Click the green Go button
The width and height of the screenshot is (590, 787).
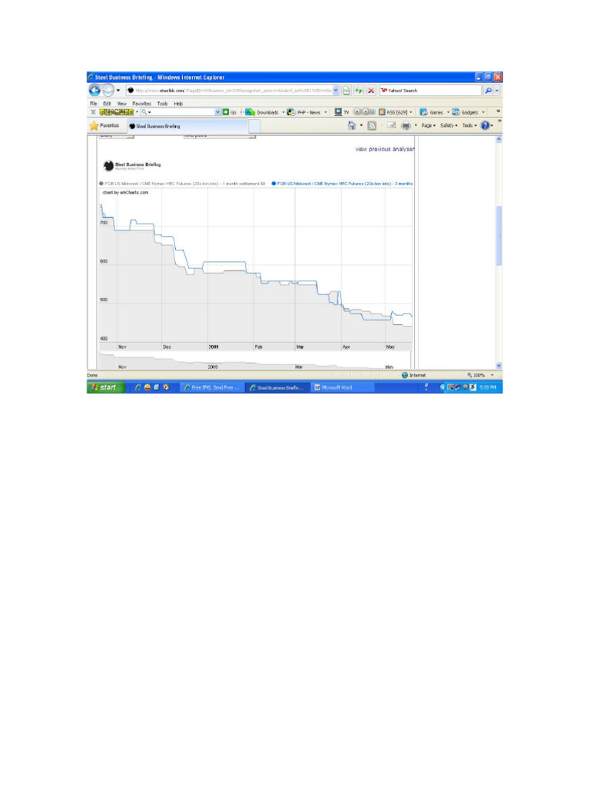point(229,112)
